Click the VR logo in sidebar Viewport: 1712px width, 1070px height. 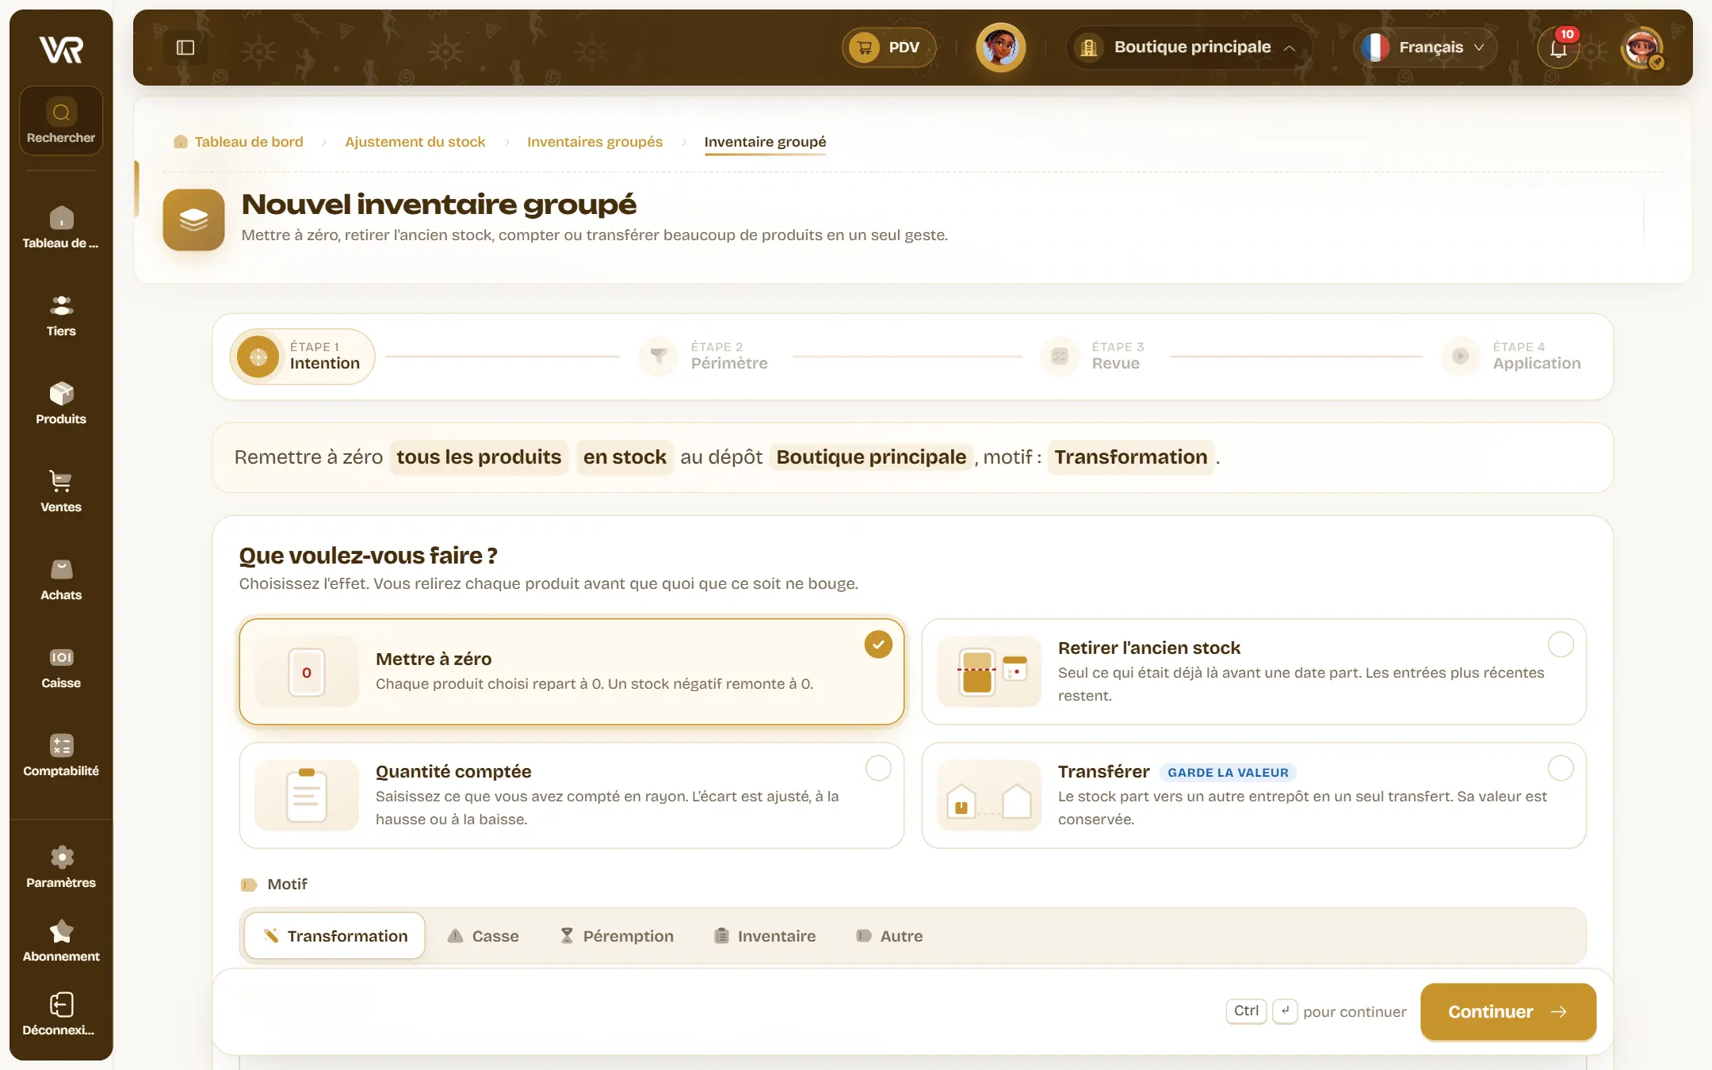61,49
